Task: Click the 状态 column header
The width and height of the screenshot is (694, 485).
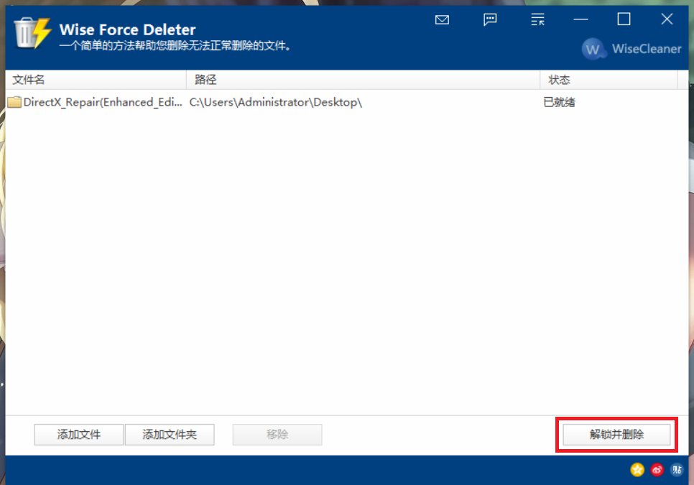Action: [x=560, y=80]
